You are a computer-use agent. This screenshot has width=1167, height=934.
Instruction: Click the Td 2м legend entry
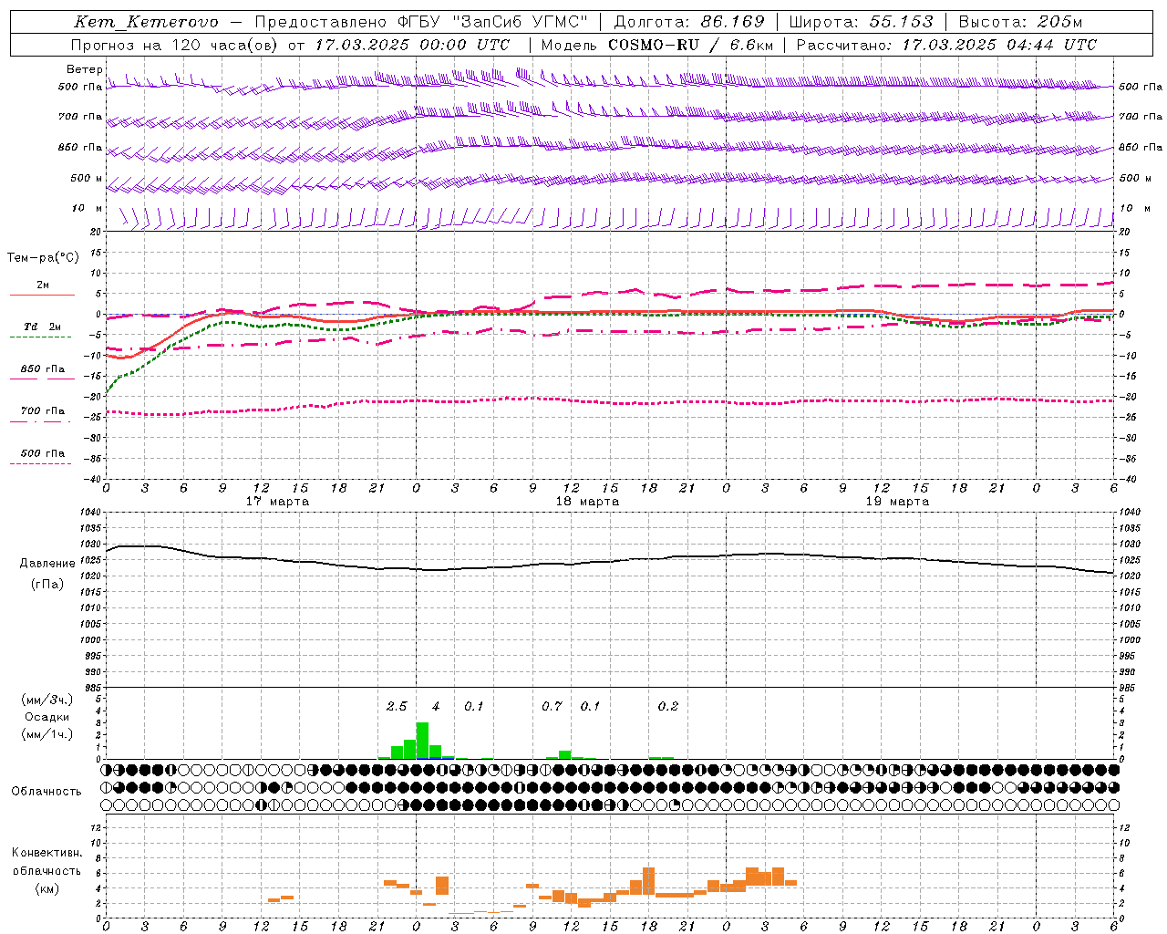click(42, 330)
